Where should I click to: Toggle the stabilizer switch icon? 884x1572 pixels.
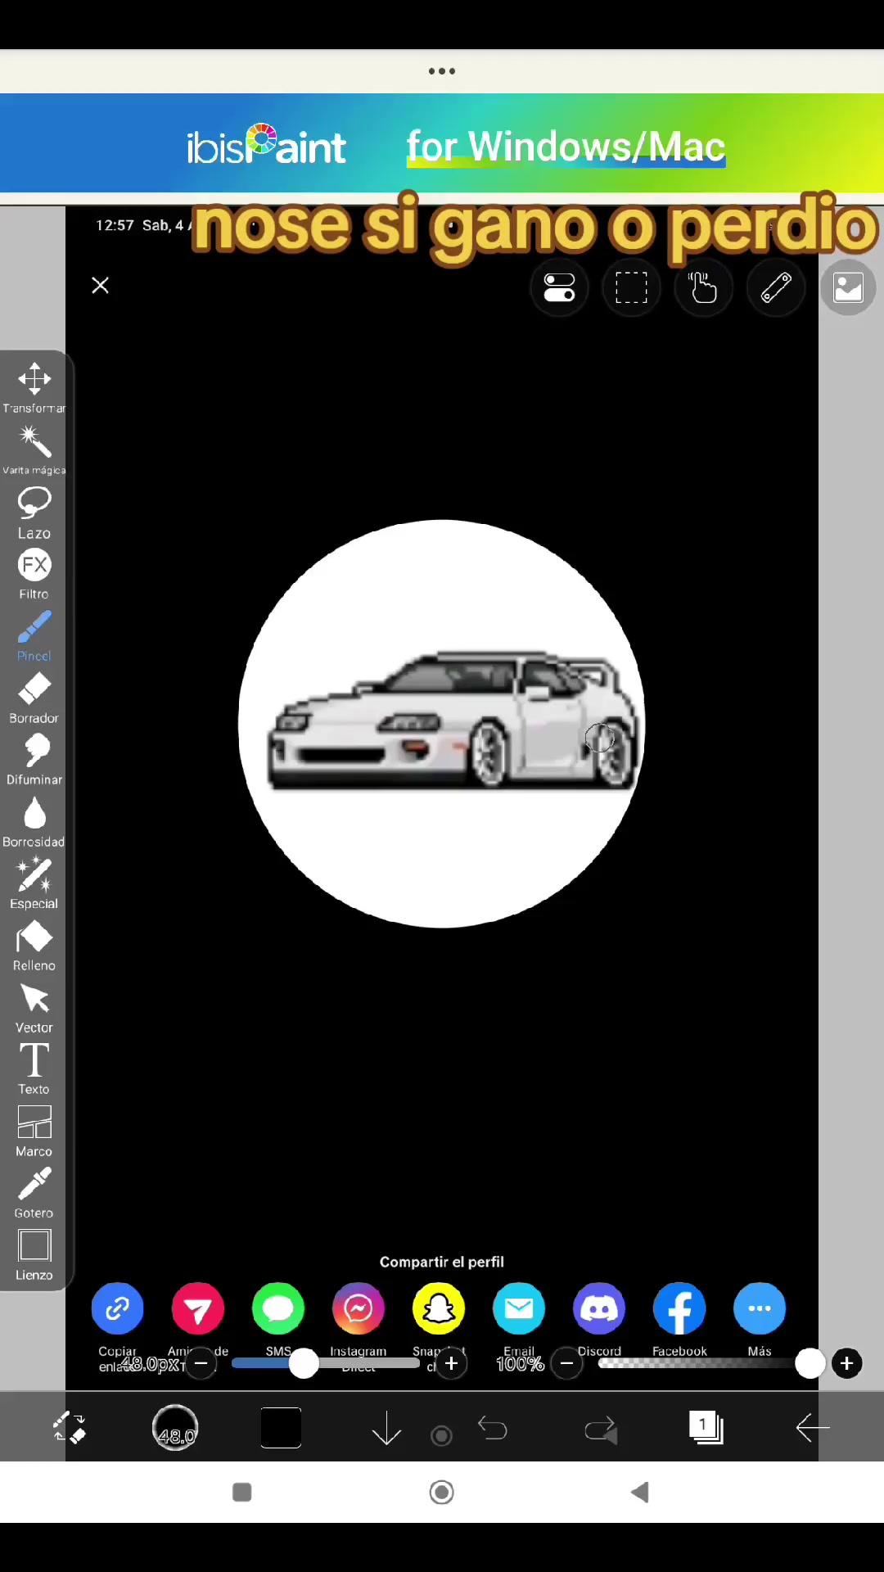point(560,288)
